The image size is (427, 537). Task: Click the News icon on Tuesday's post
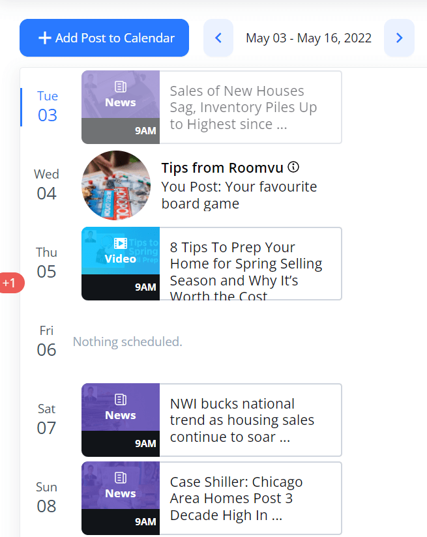point(120,87)
